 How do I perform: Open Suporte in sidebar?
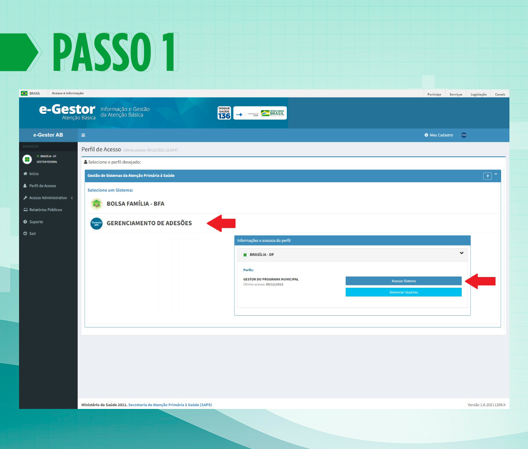click(36, 222)
